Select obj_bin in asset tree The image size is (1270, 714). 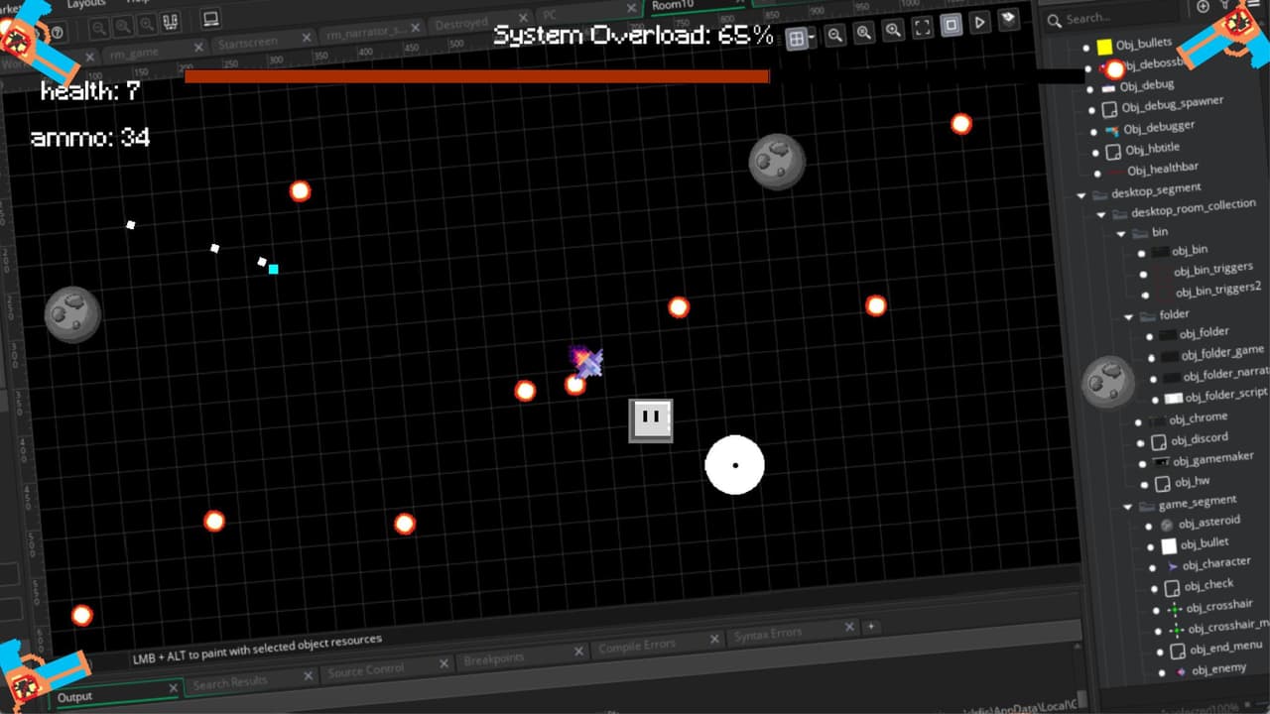[x=1190, y=250]
